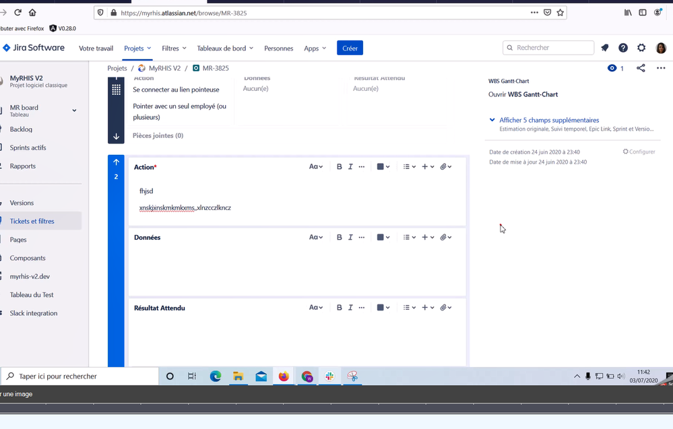
Task: Click the Créer button
Action: click(350, 48)
